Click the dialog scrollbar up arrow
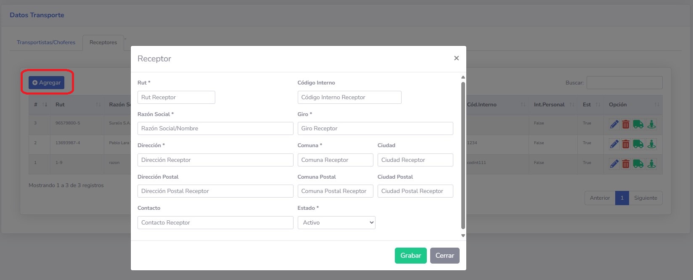Image resolution: width=693 pixels, height=280 pixels. click(463, 77)
